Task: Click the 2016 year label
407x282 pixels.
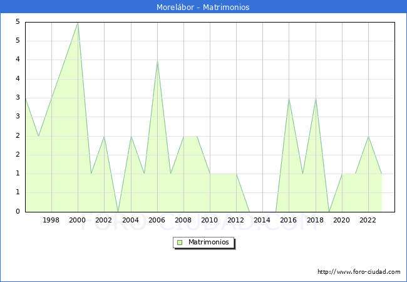Action: coord(289,220)
